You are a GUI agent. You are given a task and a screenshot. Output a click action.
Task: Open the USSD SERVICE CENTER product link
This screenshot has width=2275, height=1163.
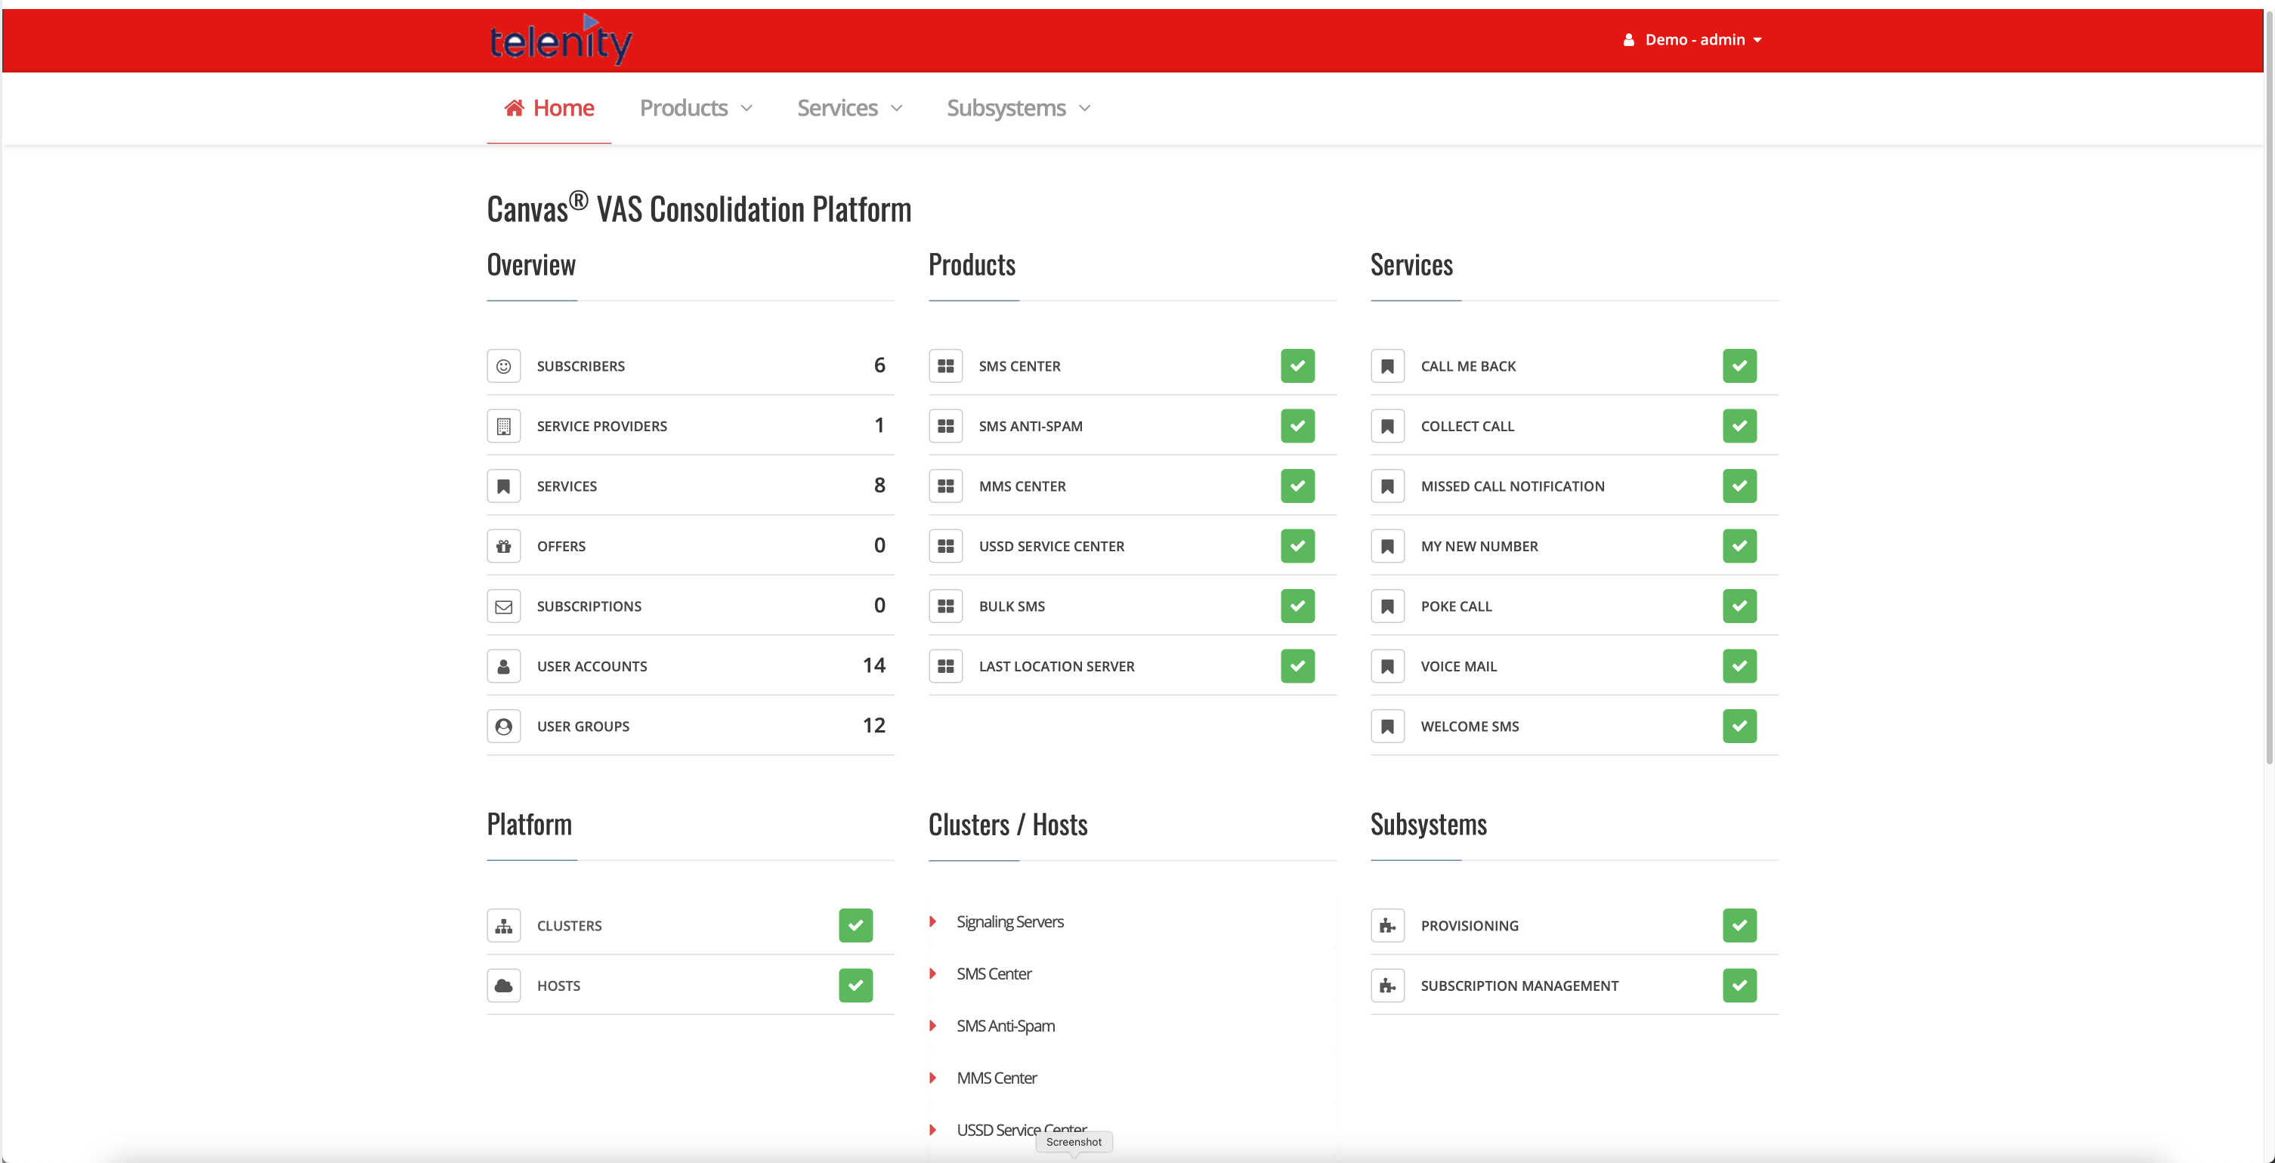pos(1051,546)
